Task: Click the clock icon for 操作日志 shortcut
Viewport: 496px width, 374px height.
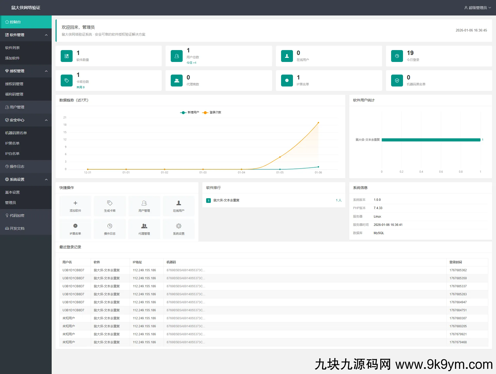Action: click(x=110, y=226)
